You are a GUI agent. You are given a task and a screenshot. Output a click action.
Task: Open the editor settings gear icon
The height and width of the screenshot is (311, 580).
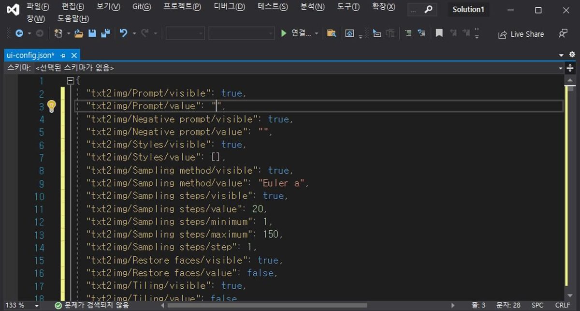572,55
